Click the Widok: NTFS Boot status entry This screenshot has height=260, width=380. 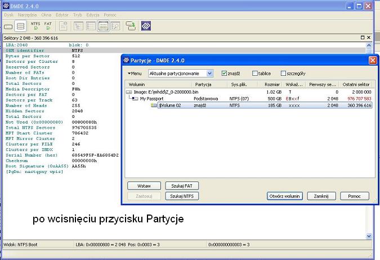pyautogui.click(x=21, y=244)
